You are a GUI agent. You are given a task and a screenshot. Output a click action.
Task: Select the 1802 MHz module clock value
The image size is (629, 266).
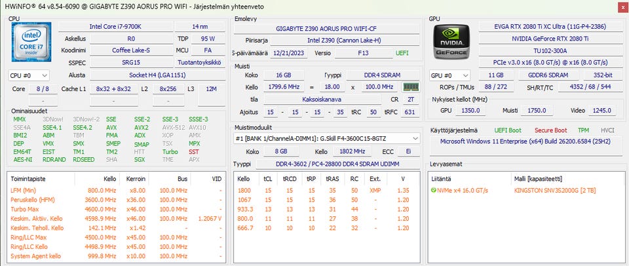[353, 152]
